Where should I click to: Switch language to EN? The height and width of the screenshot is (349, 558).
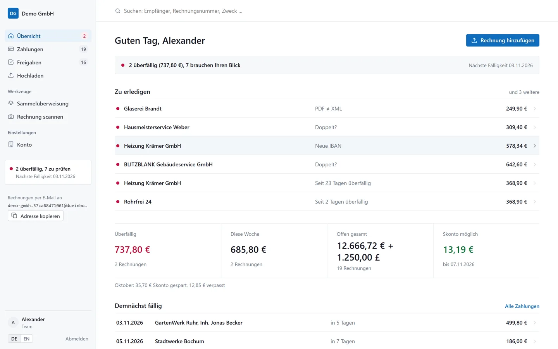pyautogui.click(x=26, y=339)
